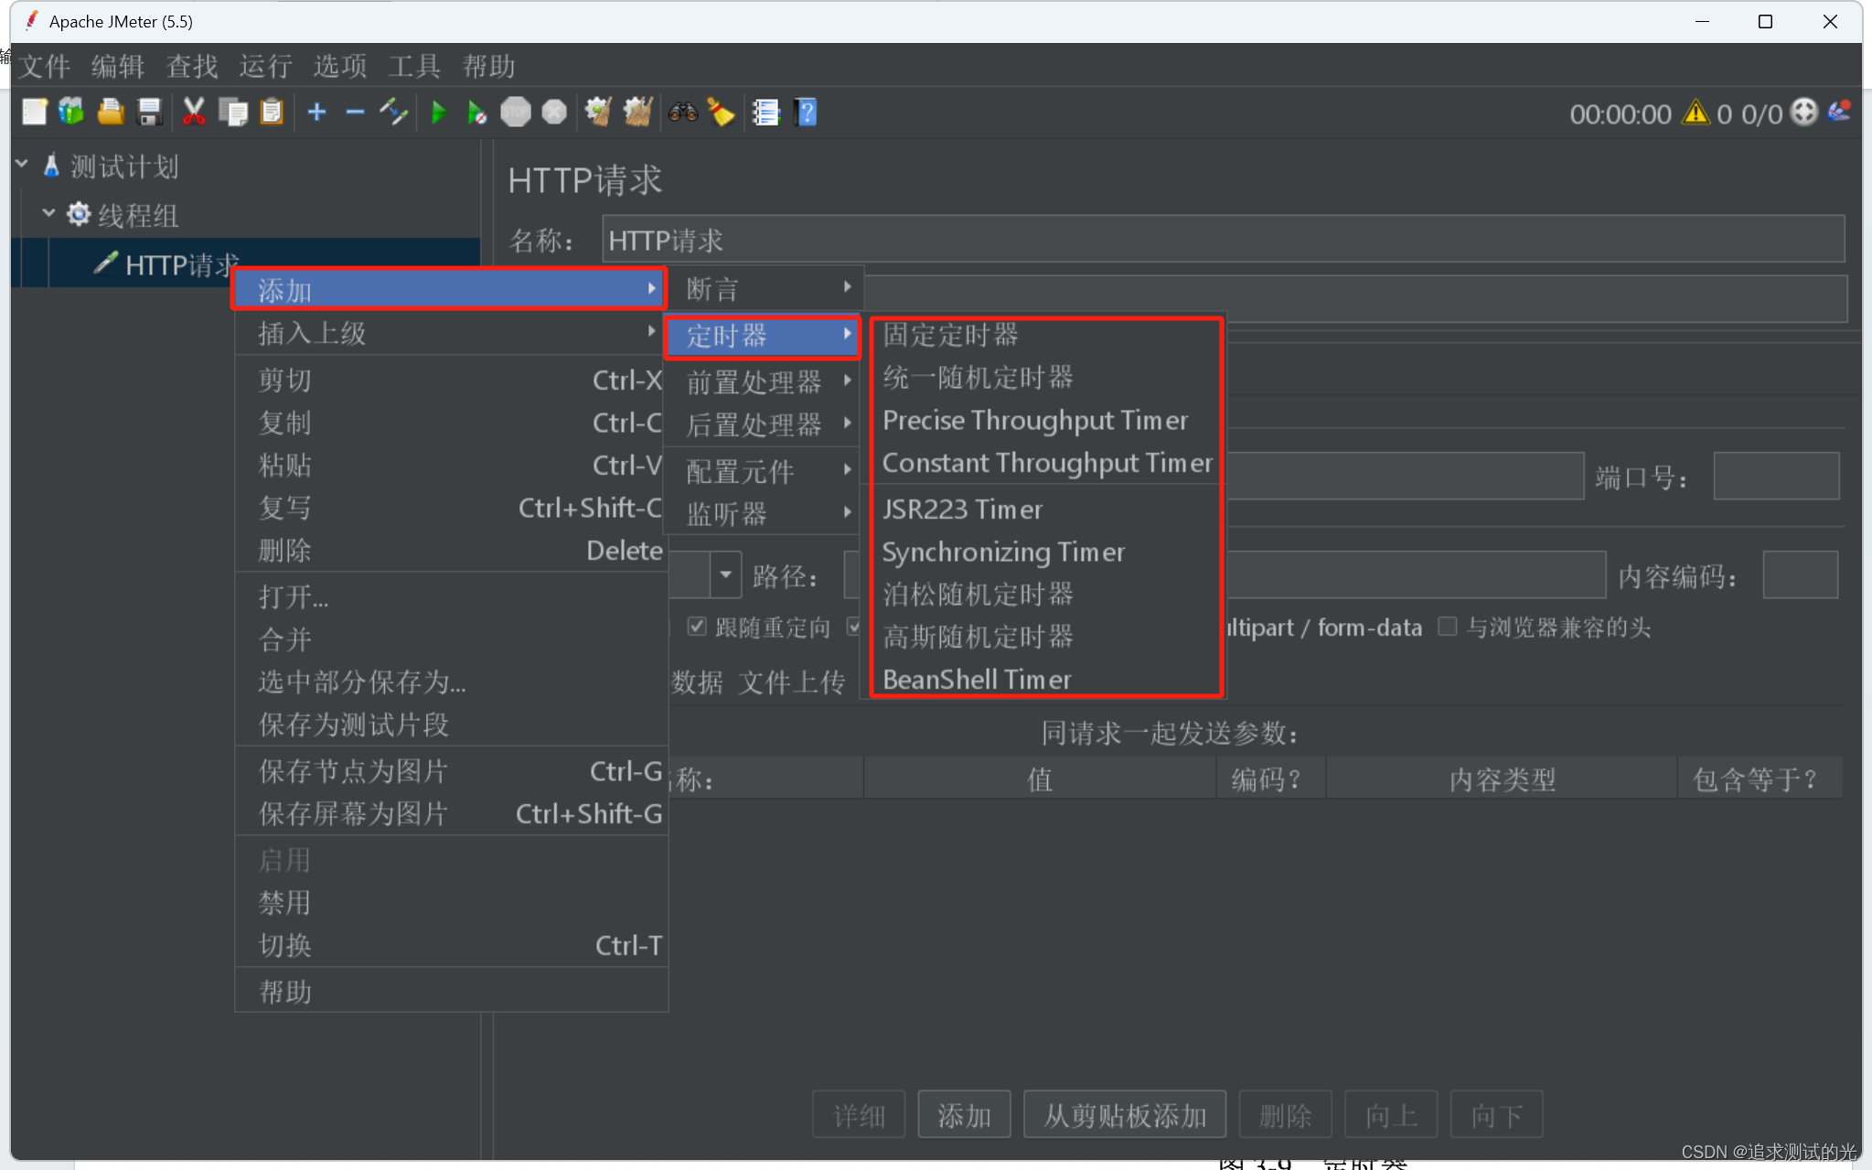Choose 保存节点为图片 in context menu
Image resolution: width=1872 pixels, height=1170 pixels.
coord(449,771)
